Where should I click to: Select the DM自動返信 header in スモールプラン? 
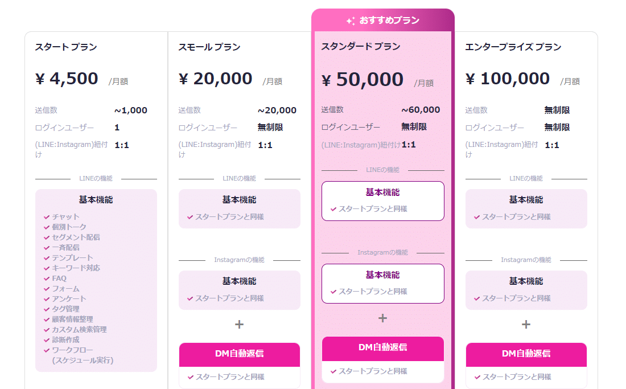click(x=239, y=354)
